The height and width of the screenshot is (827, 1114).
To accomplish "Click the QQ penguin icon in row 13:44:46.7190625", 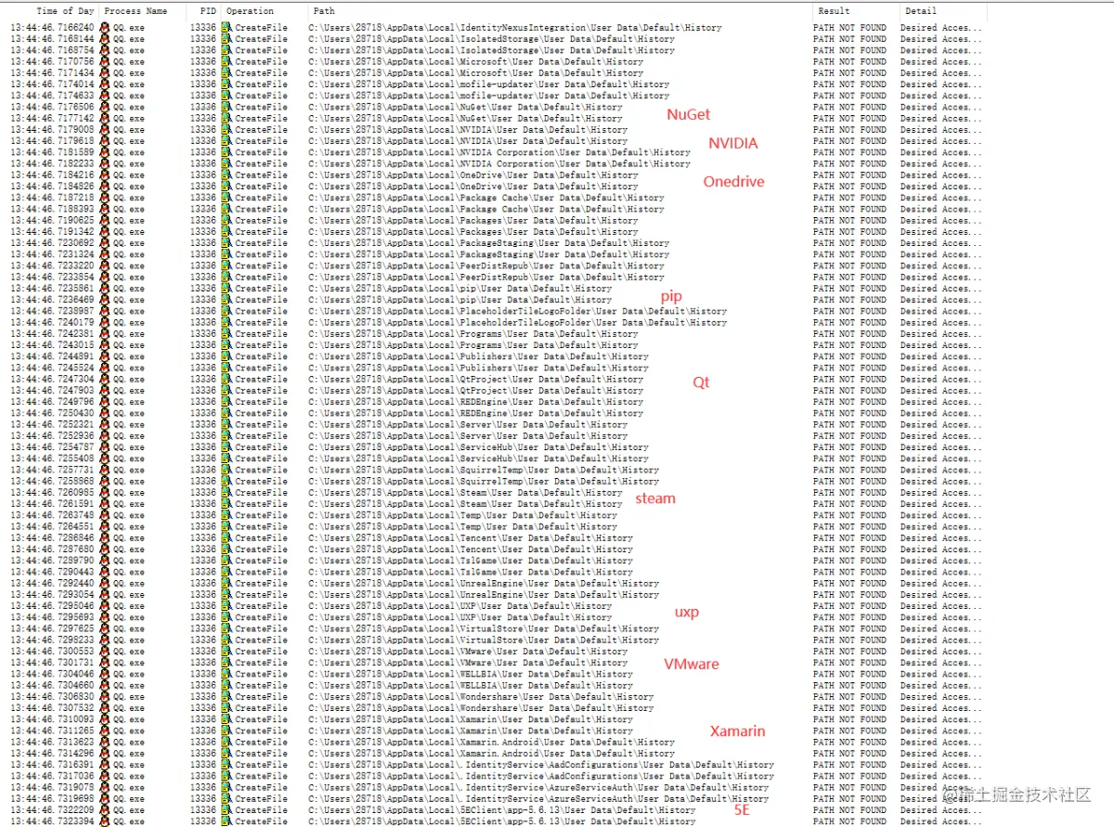I will (x=105, y=221).
